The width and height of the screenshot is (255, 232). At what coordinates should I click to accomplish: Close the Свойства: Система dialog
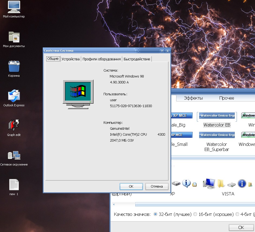(167, 51)
